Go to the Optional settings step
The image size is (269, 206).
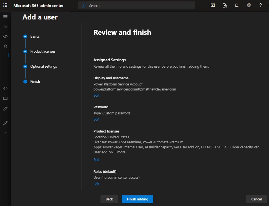pyautogui.click(x=44, y=67)
